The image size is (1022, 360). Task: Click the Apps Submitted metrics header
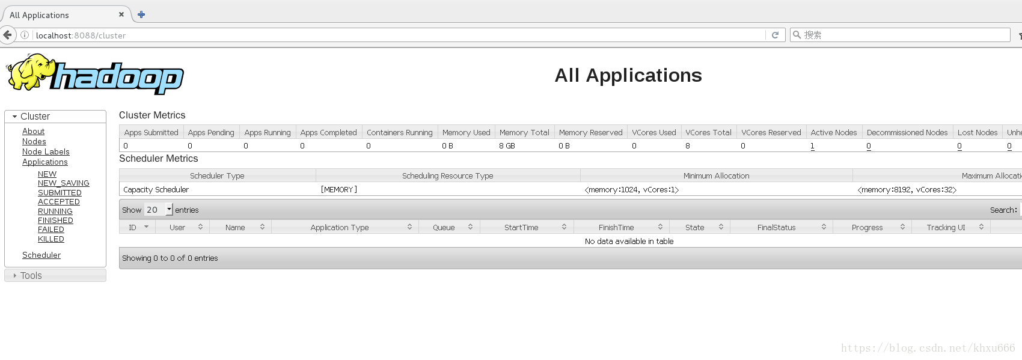151,132
